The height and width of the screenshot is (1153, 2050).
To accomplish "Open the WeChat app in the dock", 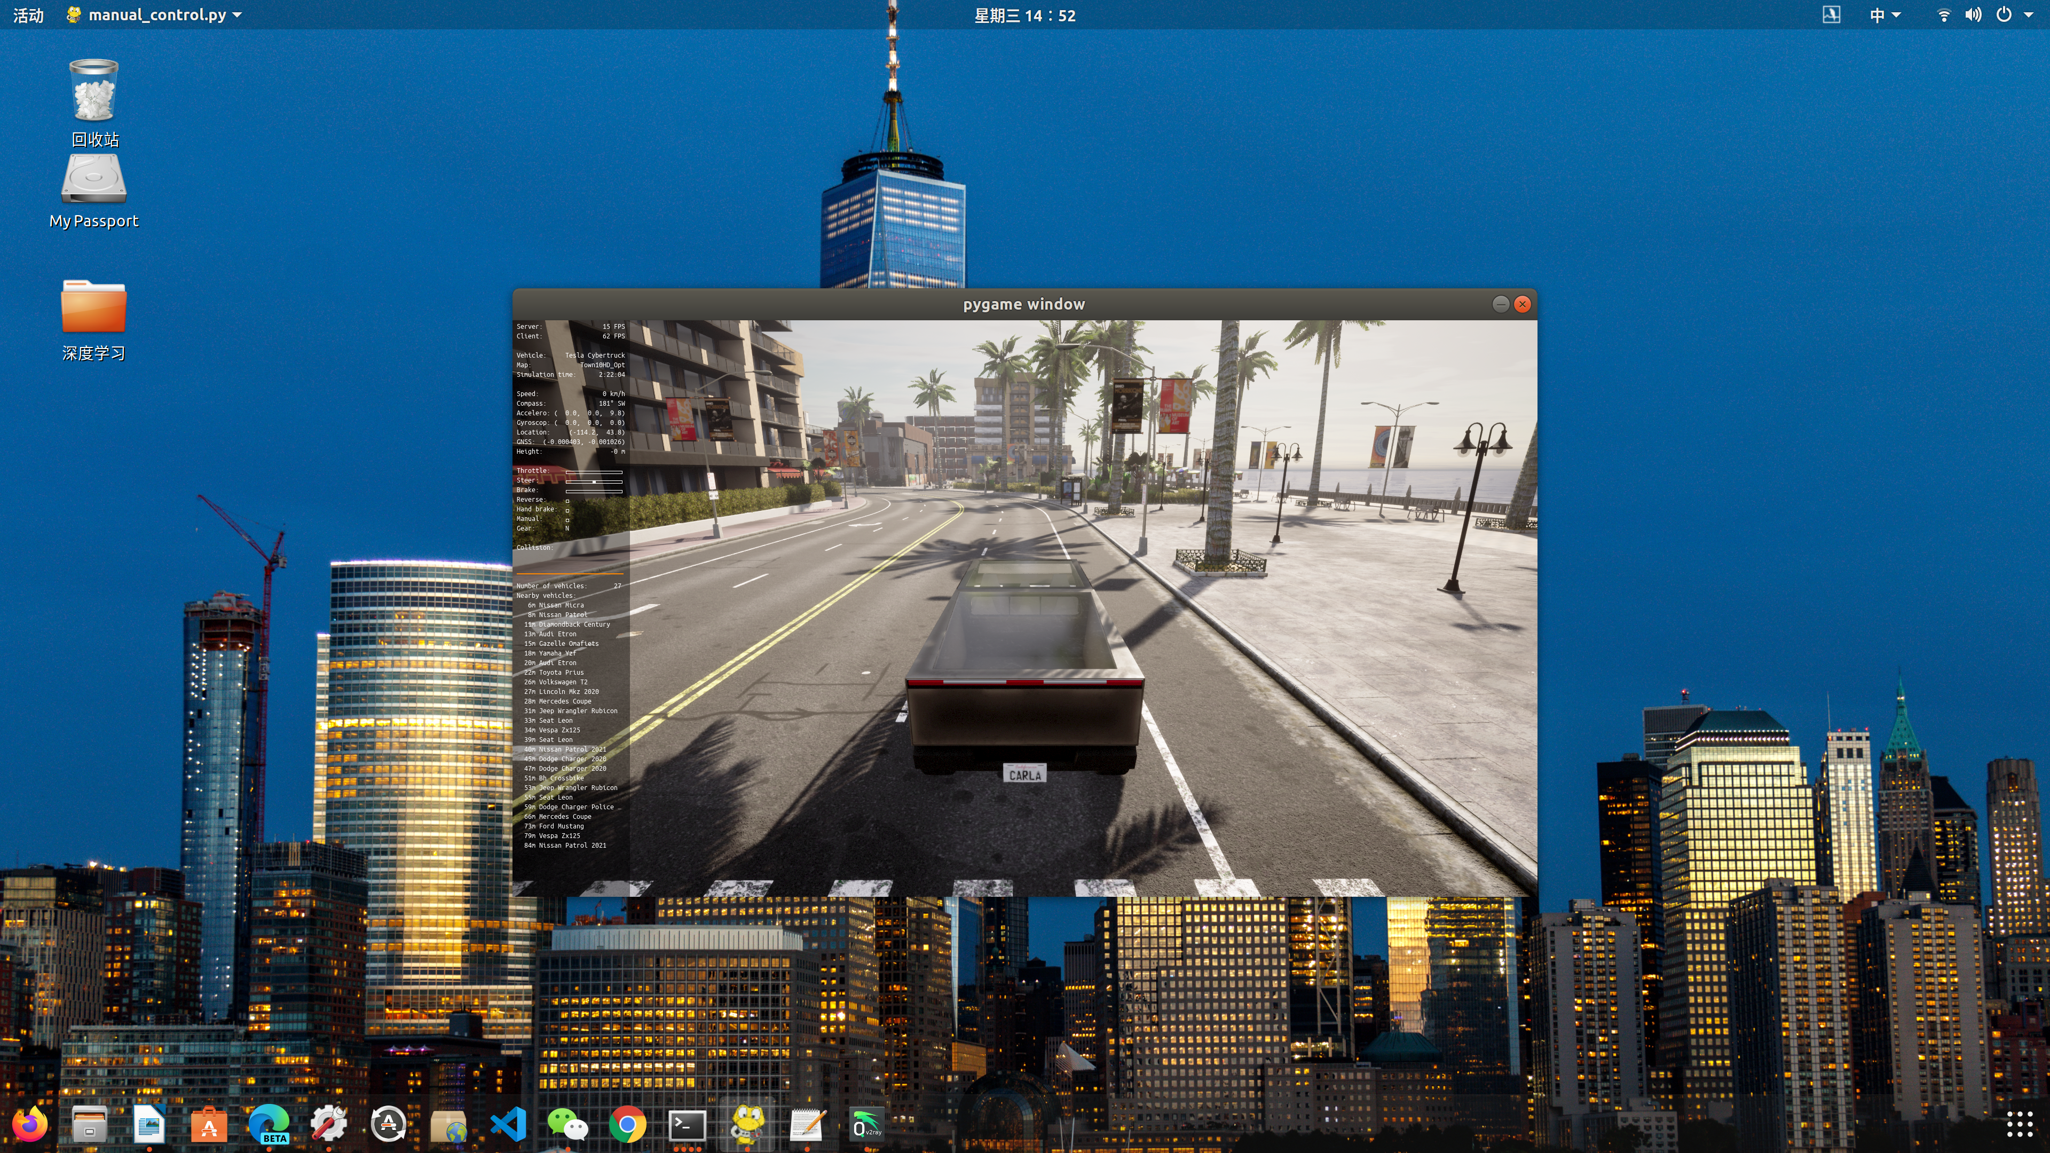I will click(567, 1124).
